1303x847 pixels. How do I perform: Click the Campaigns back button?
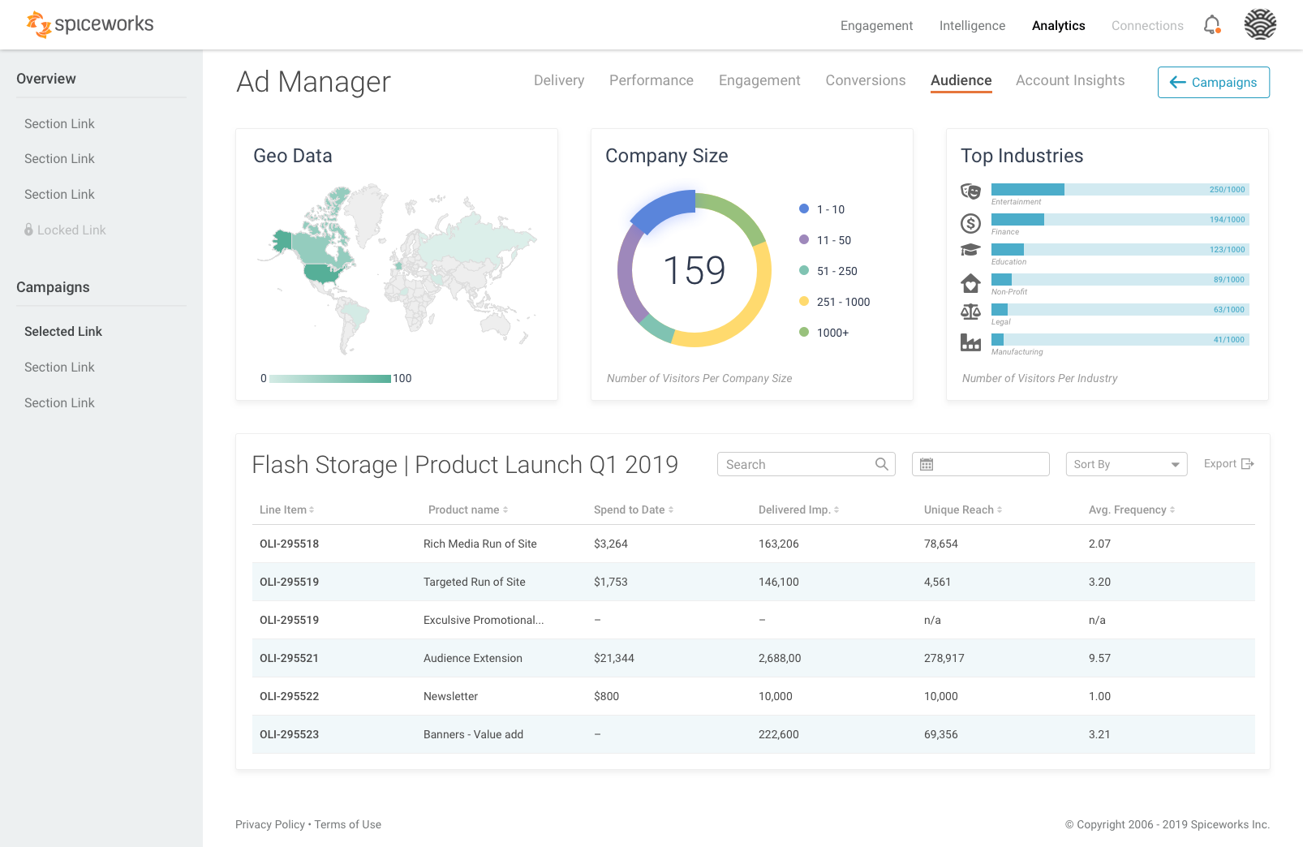[1213, 82]
